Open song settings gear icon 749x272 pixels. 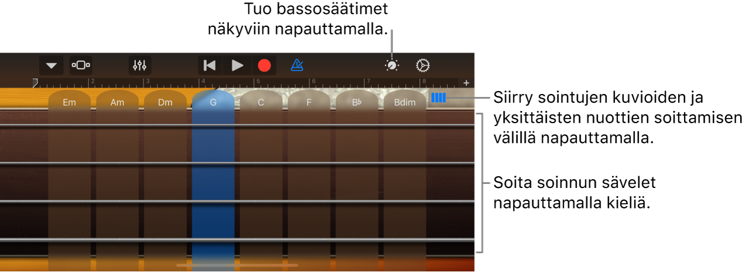click(x=423, y=65)
